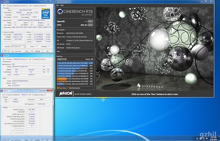This screenshot has width=220, height=141.
Task: Click the Cinebench R15 logo icon
Action: click(60, 11)
